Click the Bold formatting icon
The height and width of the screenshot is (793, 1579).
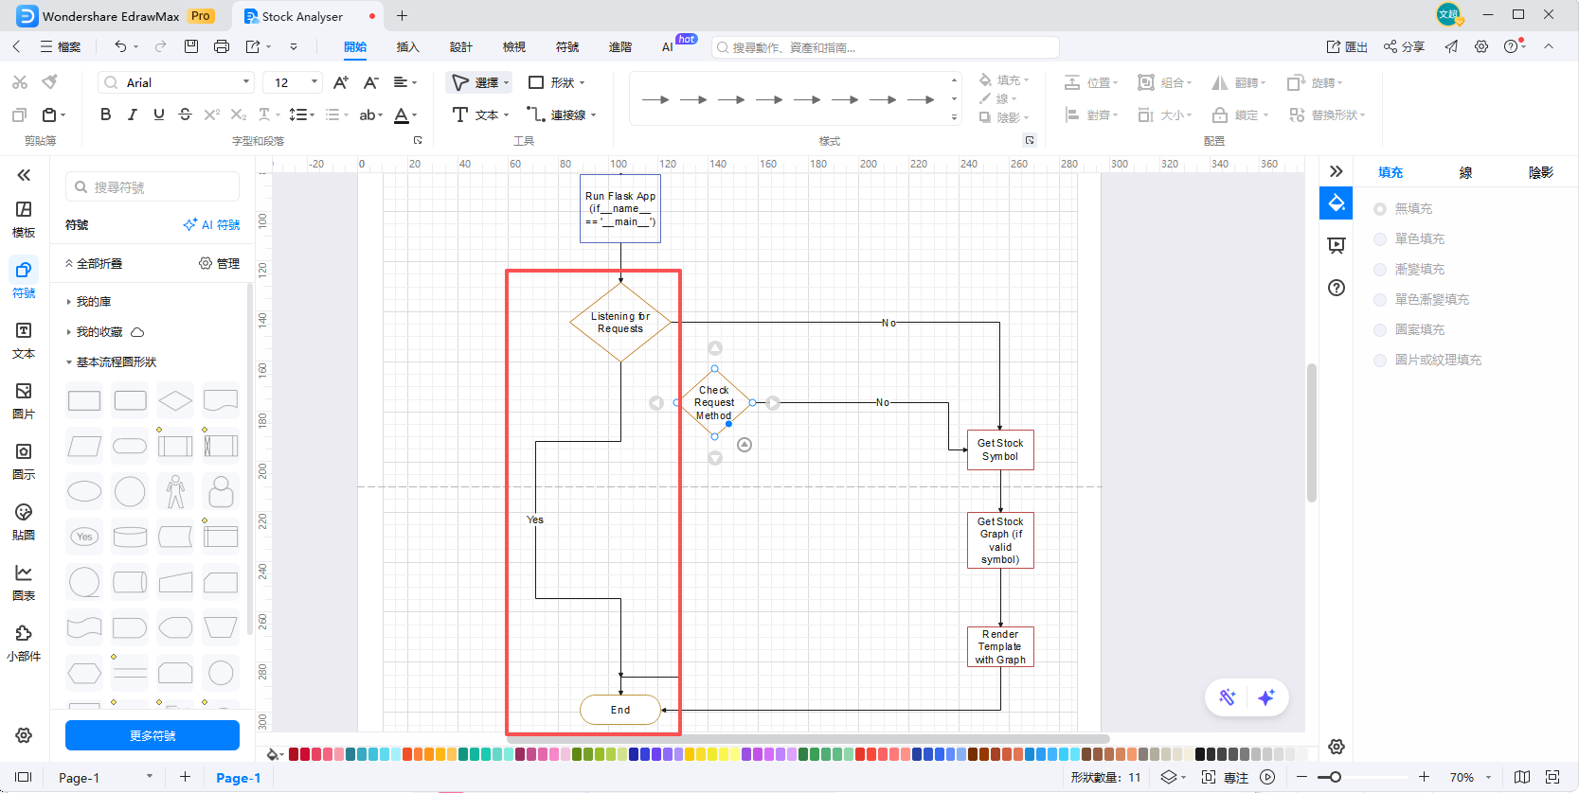point(105,115)
